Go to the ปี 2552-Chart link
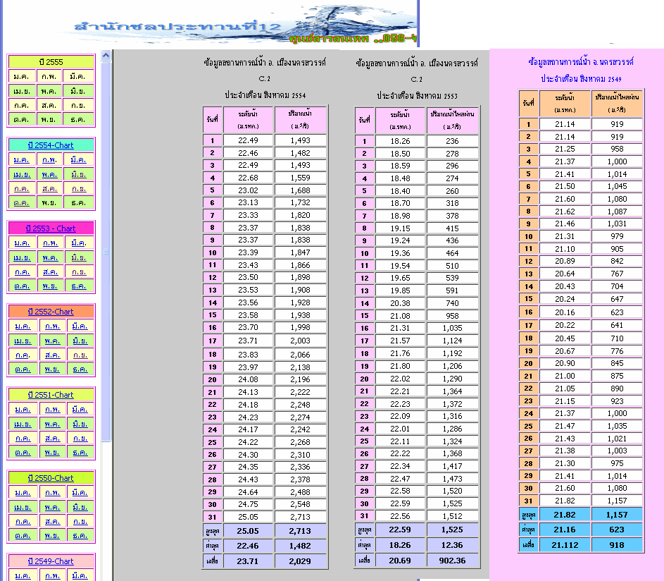 click(51, 311)
